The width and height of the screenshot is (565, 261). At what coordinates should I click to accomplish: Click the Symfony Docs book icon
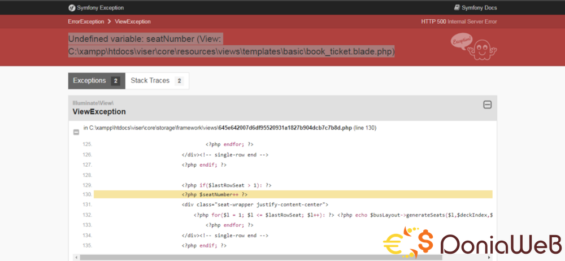pos(457,8)
